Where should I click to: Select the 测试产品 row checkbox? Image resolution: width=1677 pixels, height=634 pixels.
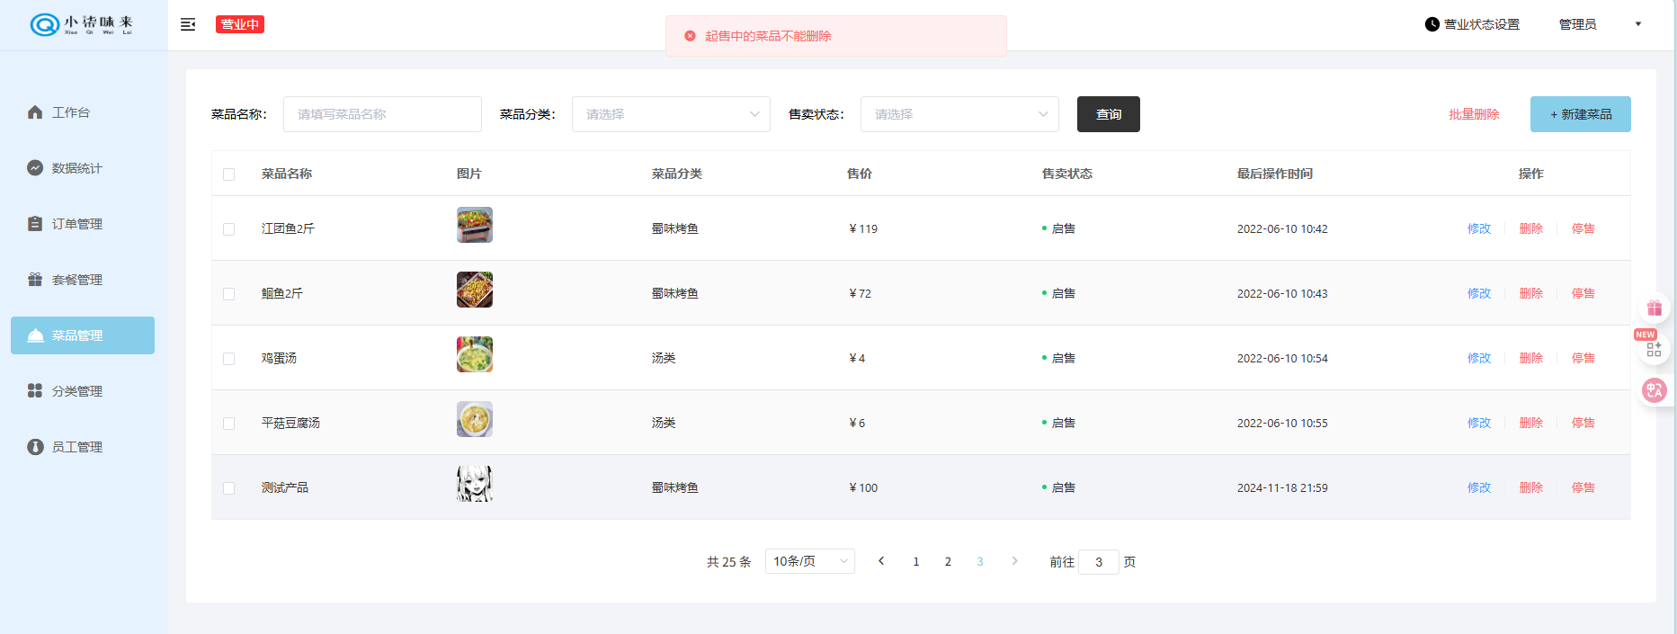(x=229, y=488)
